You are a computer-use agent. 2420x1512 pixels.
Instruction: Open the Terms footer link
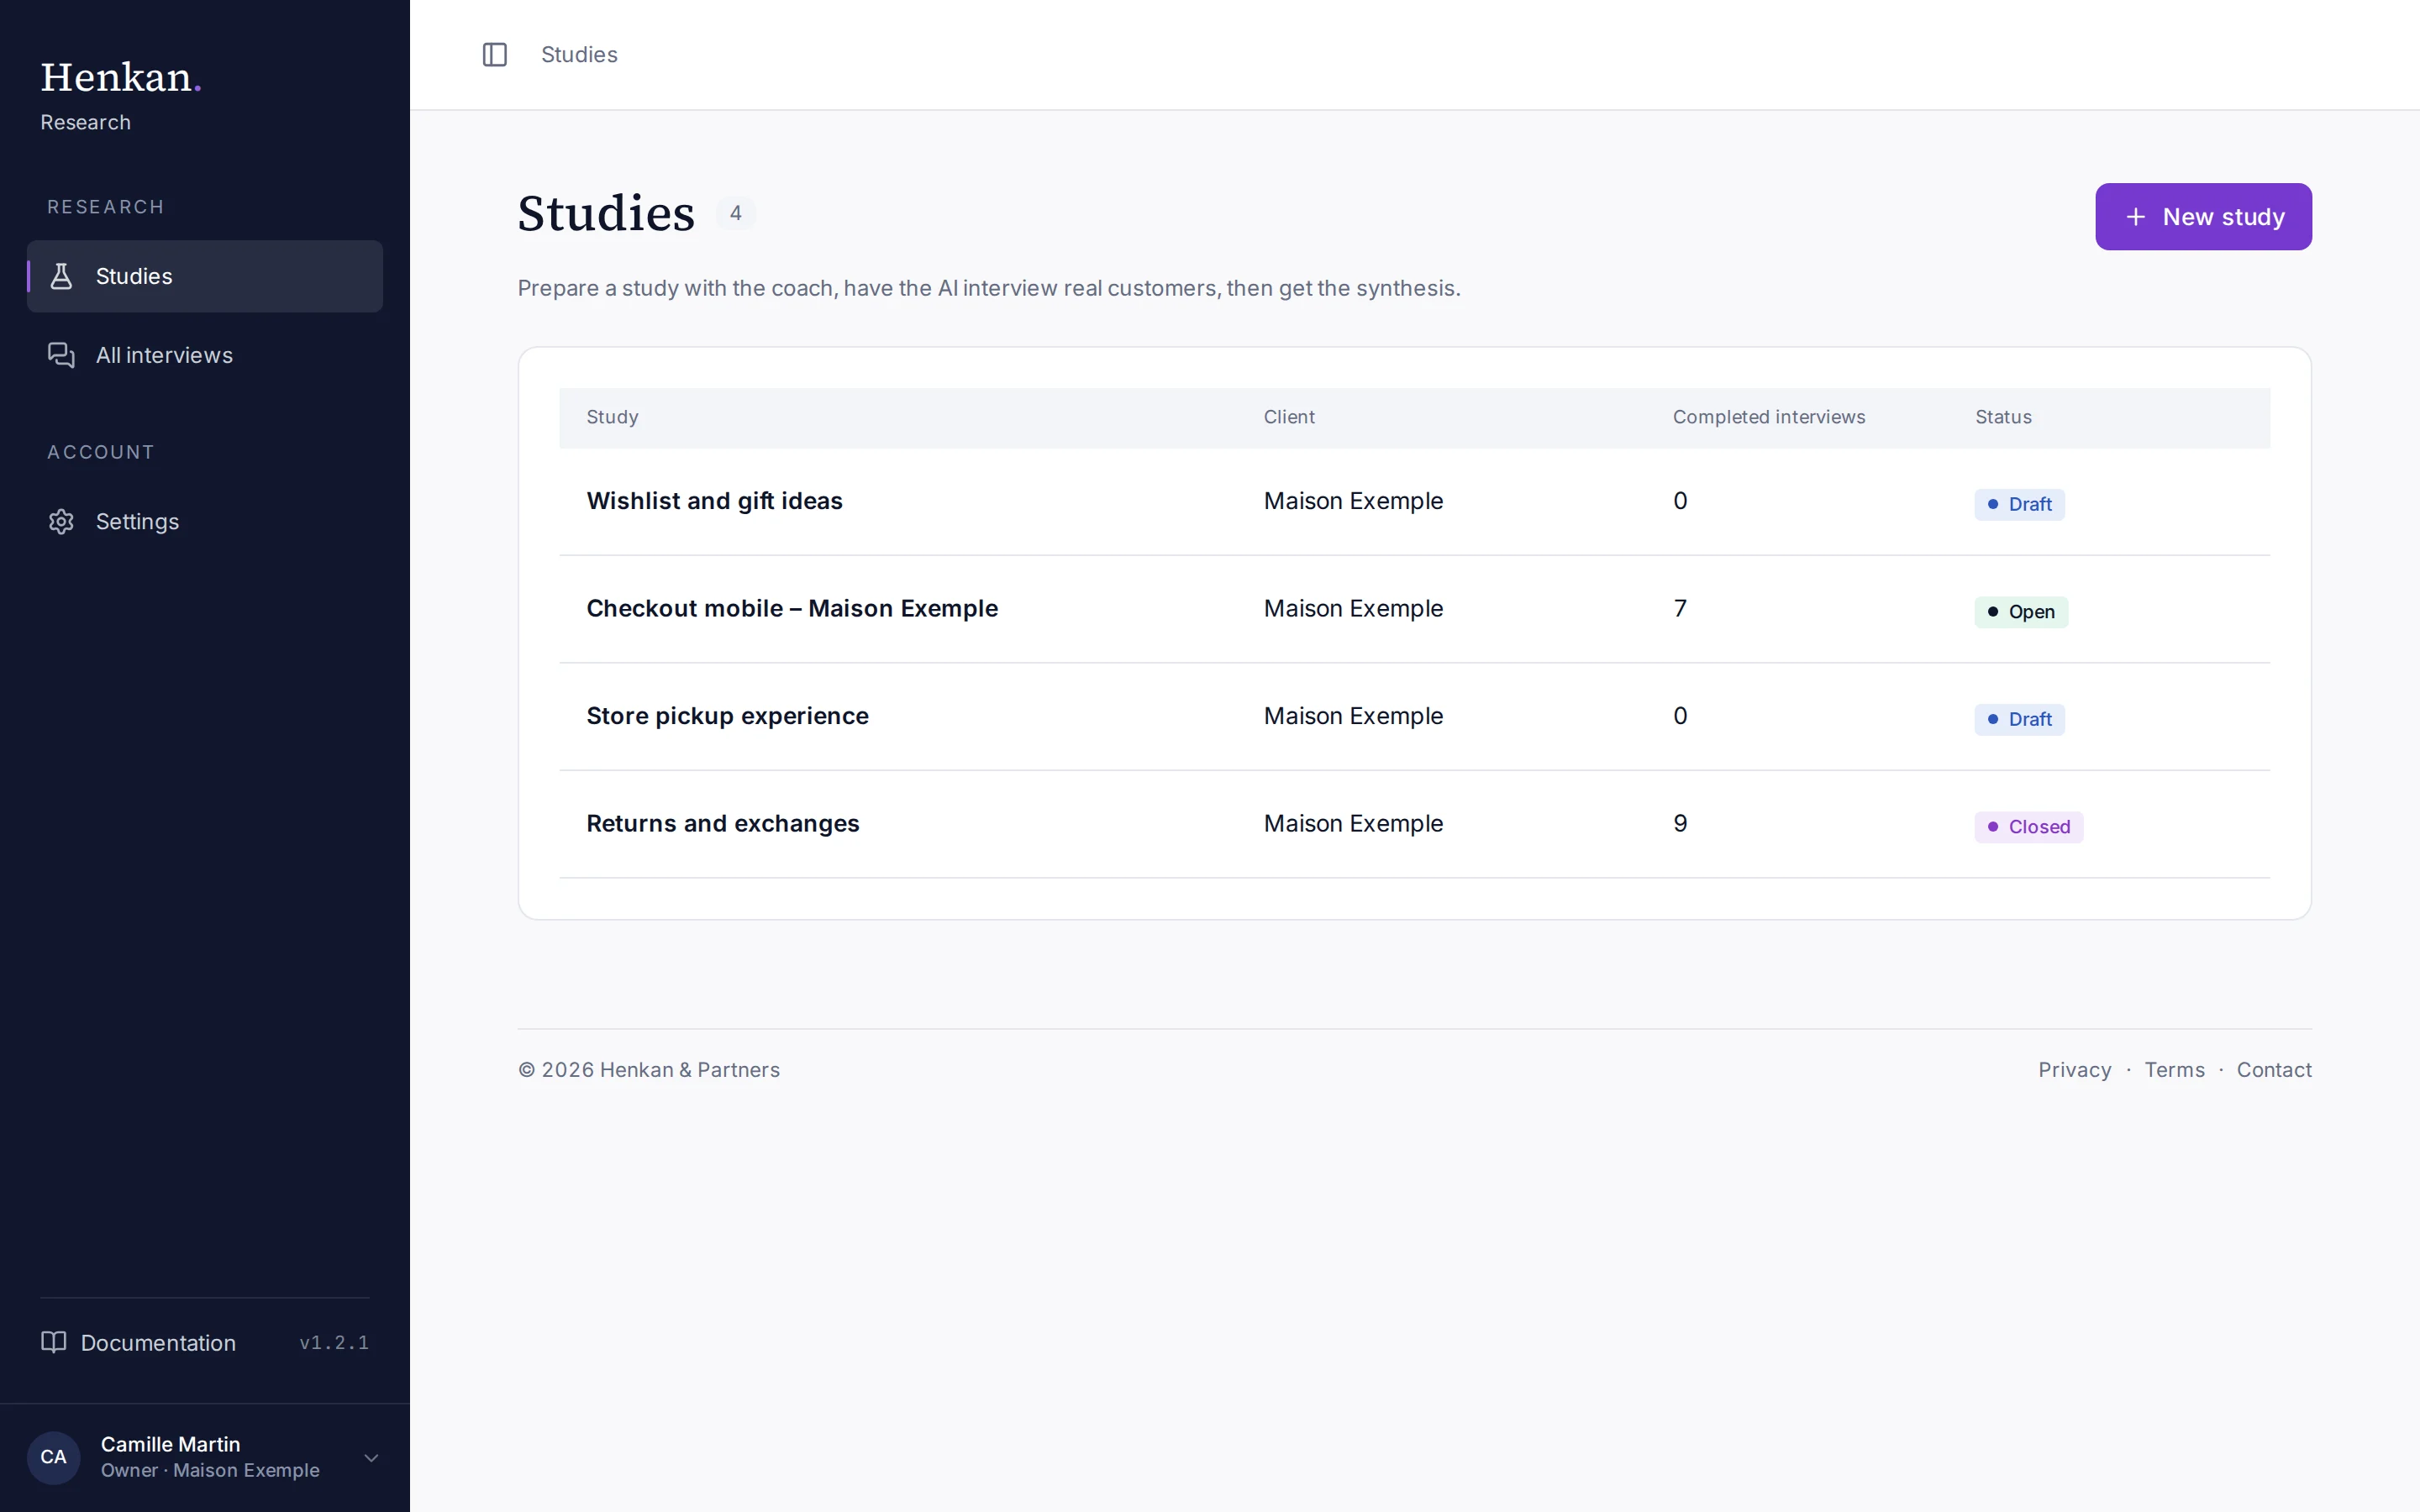point(2174,1069)
